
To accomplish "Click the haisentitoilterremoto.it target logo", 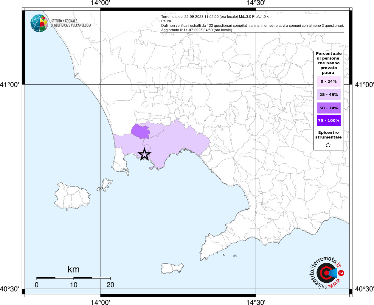I will (325, 273).
